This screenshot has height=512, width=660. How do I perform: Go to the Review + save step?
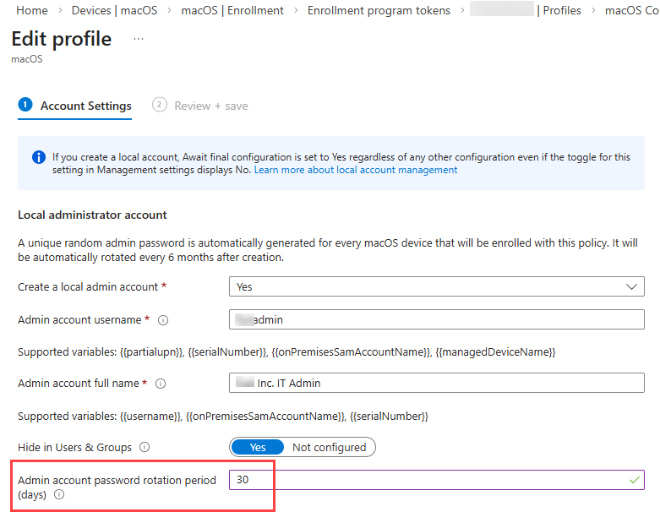pos(200,106)
